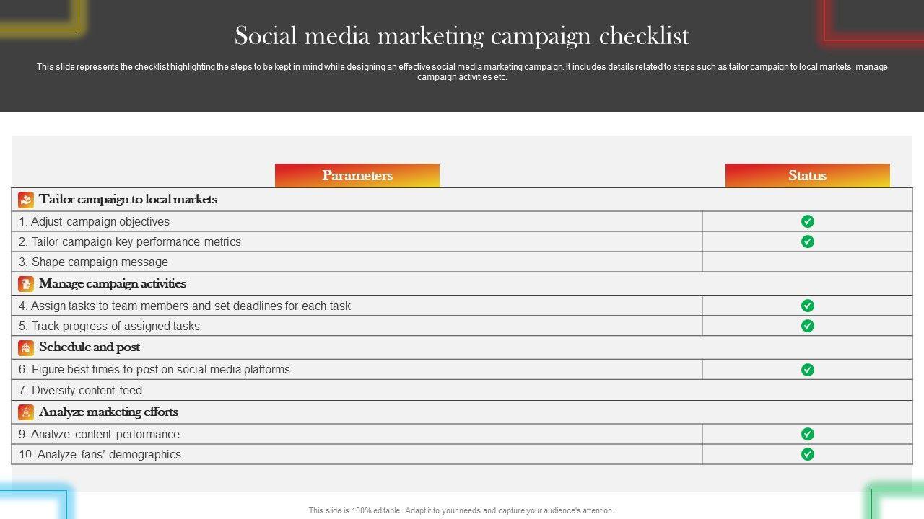
Task: Click the Manage campaign activities heading
Action: point(113,284)
